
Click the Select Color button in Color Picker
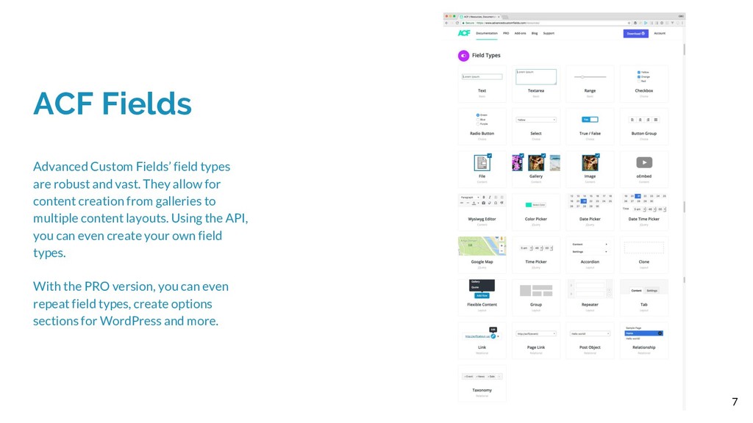539,205
